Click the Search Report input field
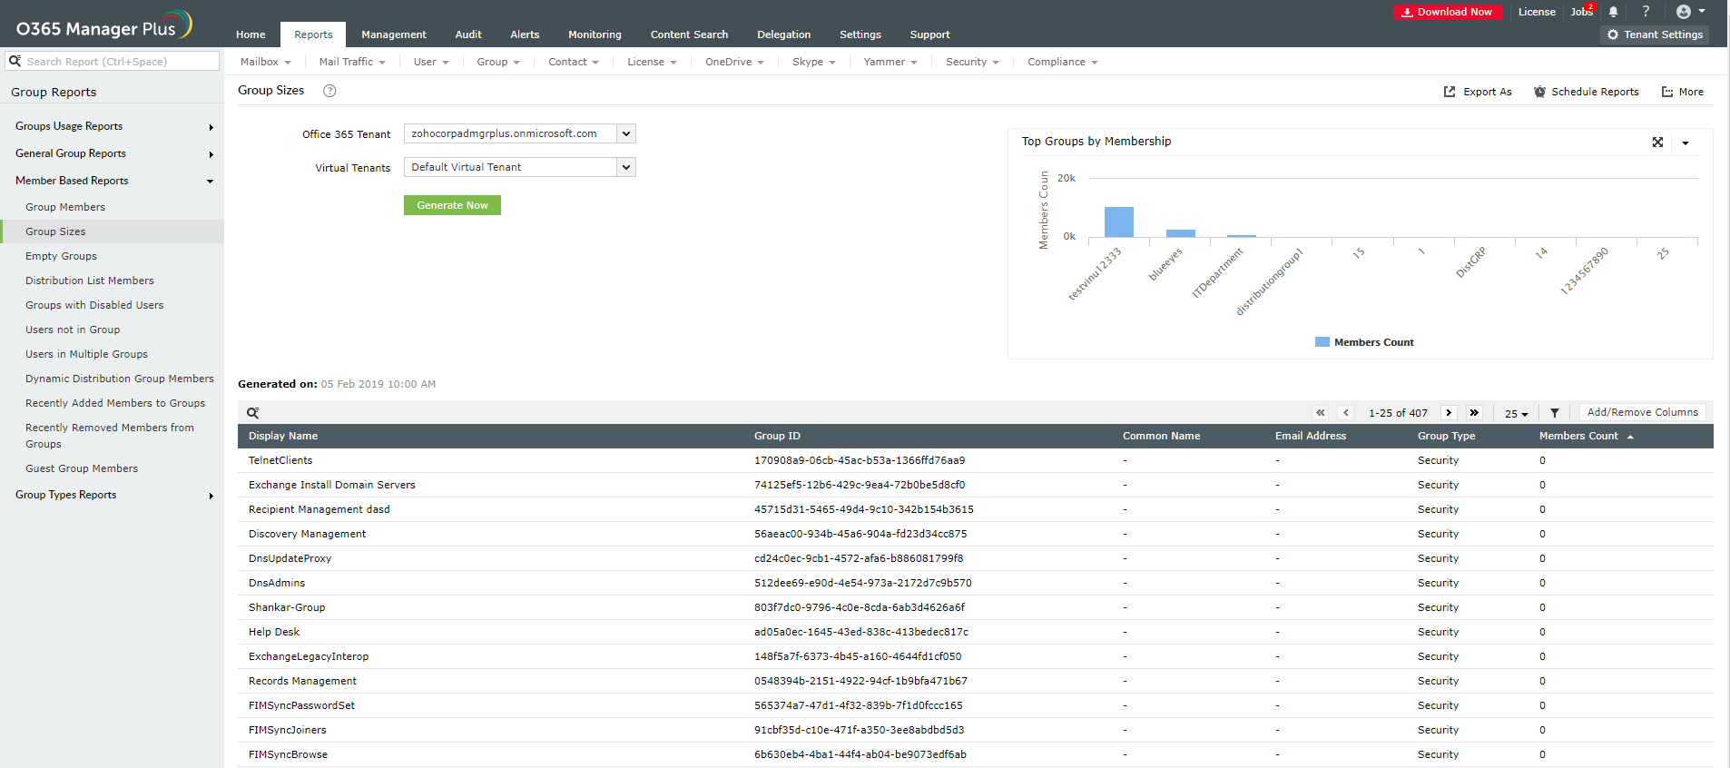 click(x=113, y=61)
